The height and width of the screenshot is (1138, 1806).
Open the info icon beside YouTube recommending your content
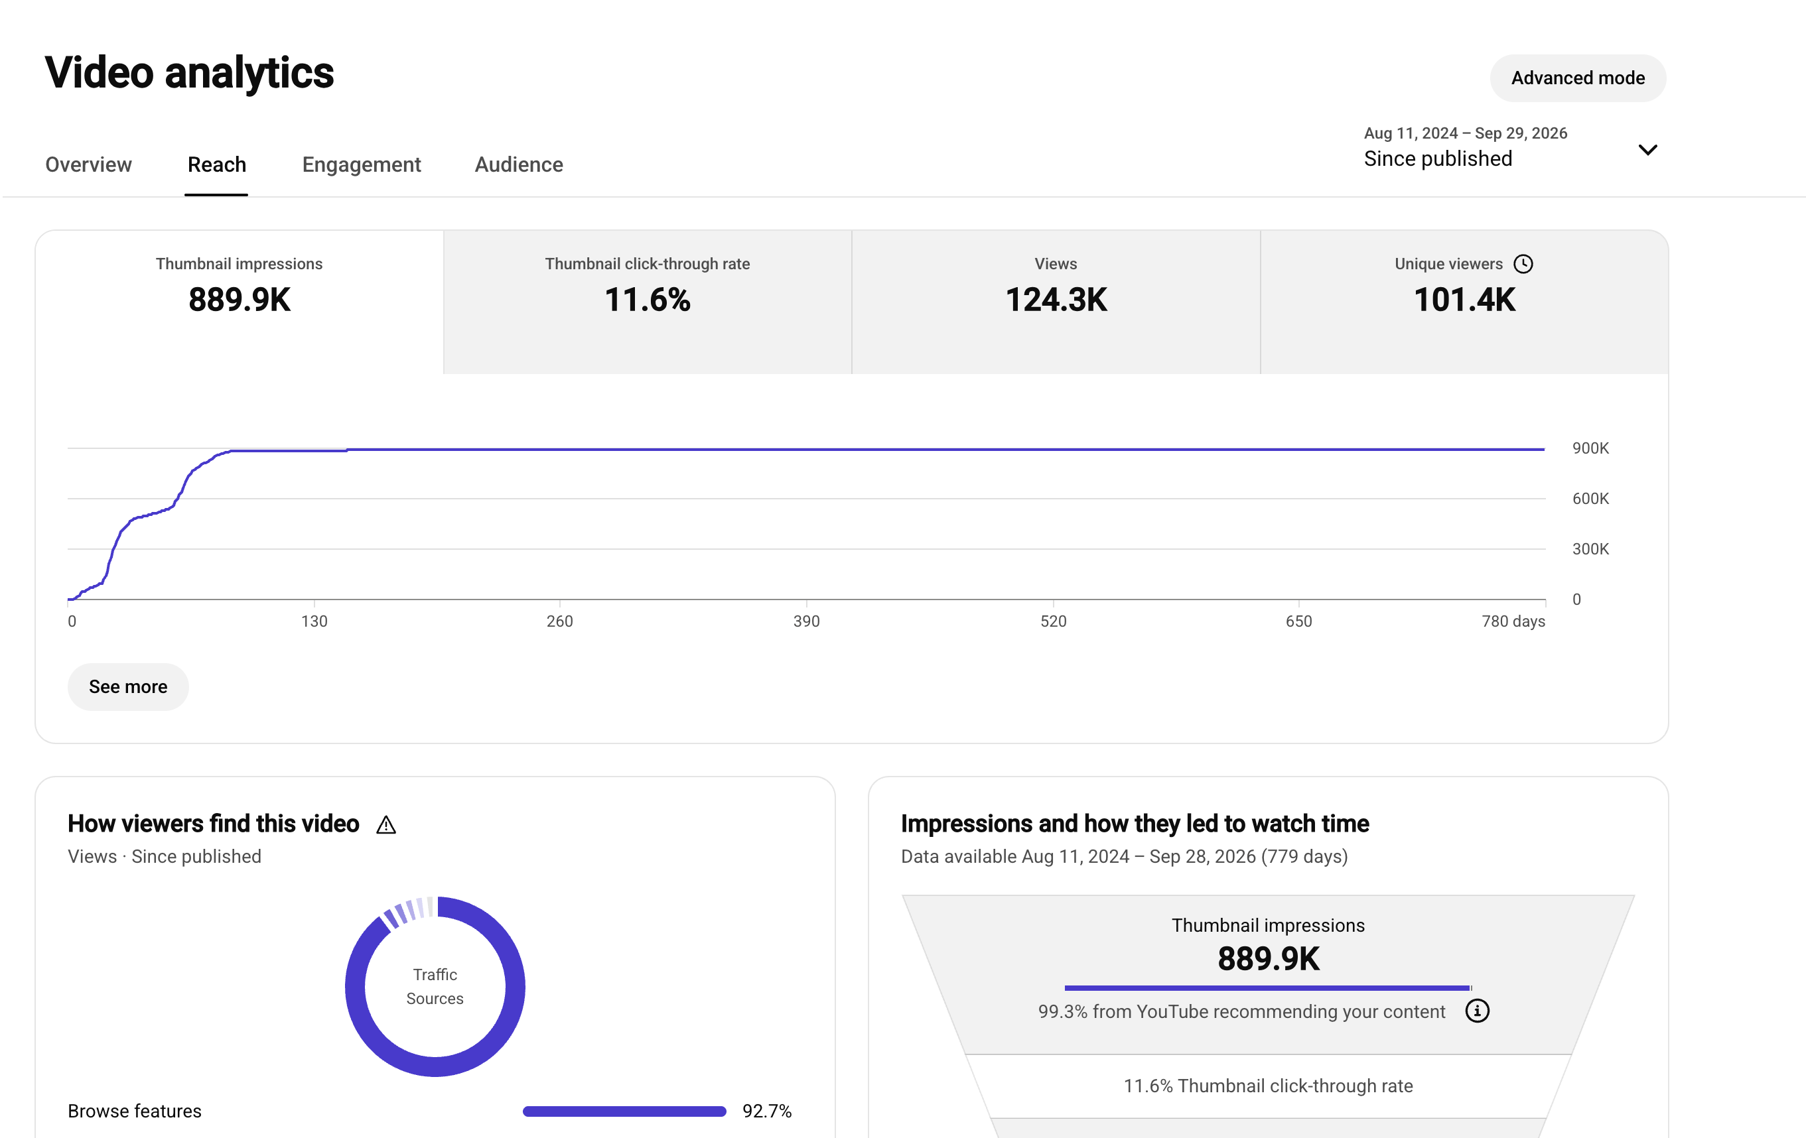tap(1477, 1011)
